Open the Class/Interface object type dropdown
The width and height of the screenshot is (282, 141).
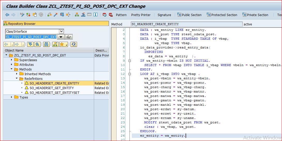click(61, 31)
